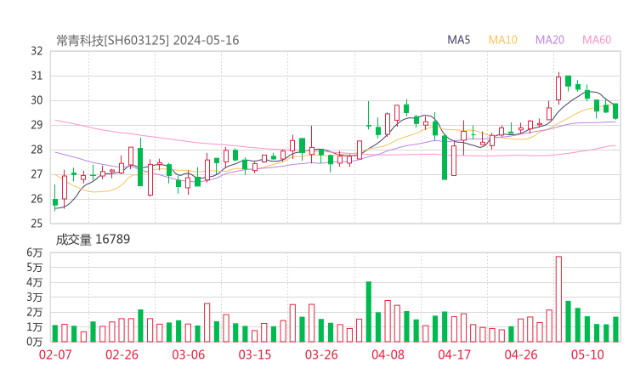This screenshot has height=374, width=629.
Task: Click the MA10 legend label
Action: click(502, 40)
